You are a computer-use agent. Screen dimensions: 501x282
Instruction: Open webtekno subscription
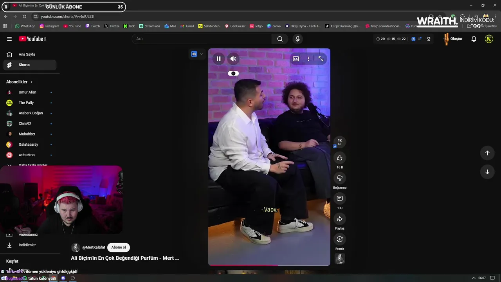(30, 155)
